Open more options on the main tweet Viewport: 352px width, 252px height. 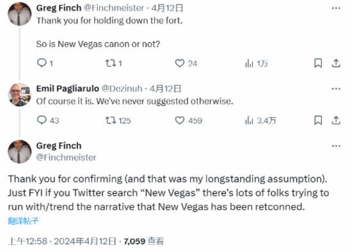point(336,146)
